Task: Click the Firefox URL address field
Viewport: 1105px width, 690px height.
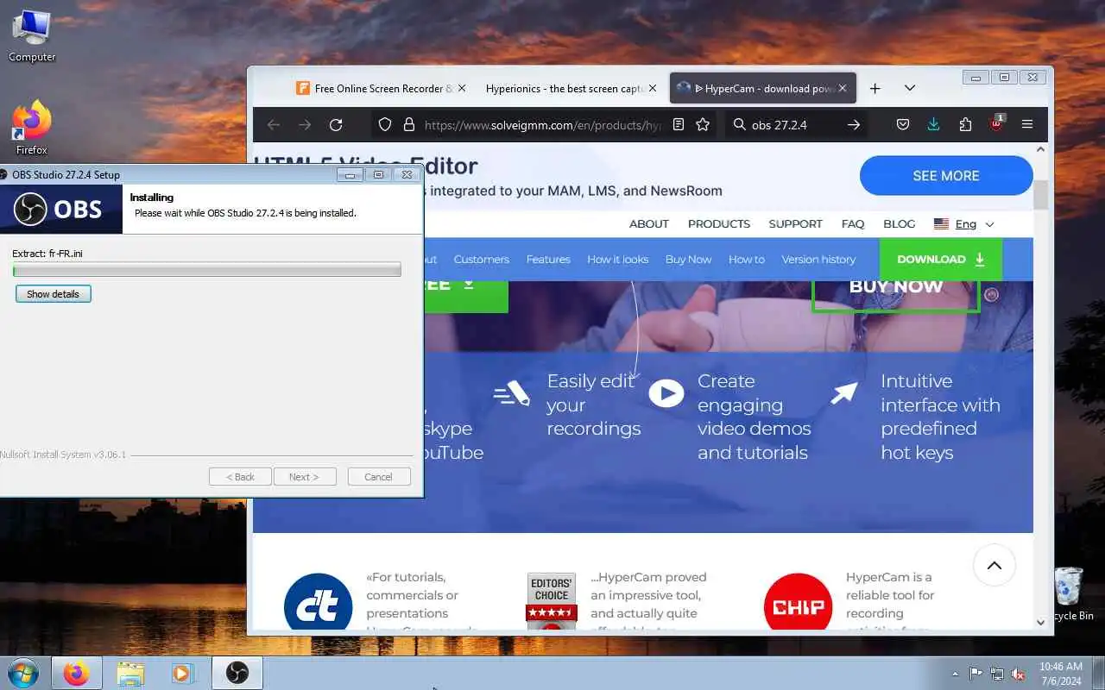Action: [x=545, y=124]
